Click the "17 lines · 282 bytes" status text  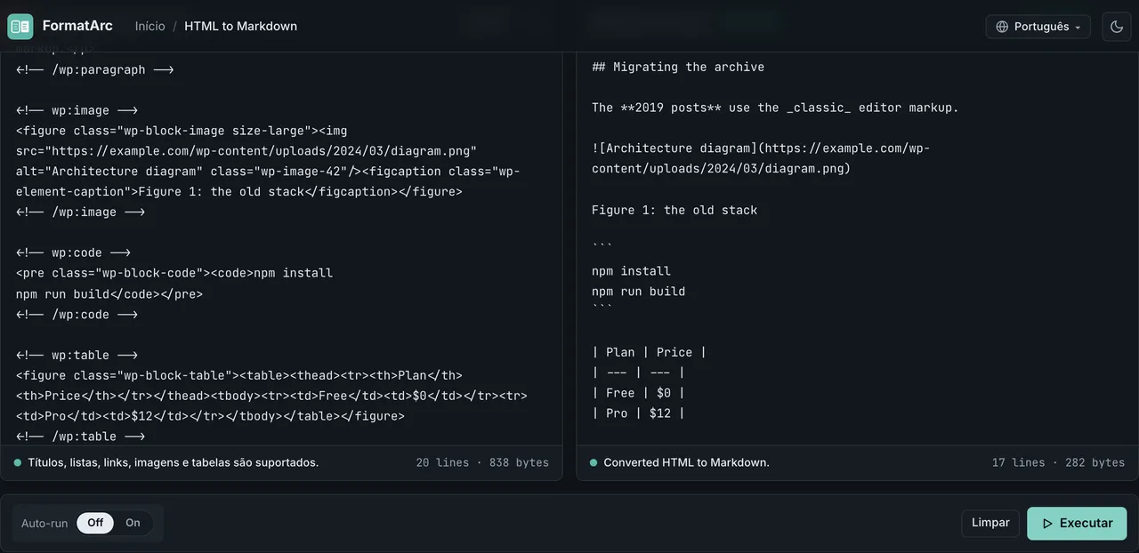[1058, 462]
